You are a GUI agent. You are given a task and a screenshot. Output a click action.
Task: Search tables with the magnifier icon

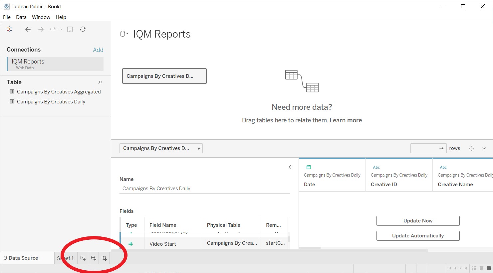100,82
